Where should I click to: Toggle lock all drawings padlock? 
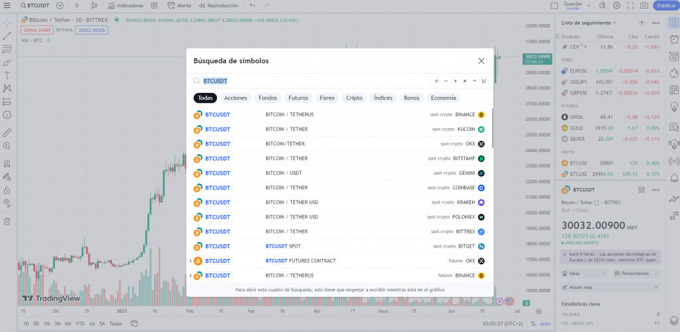[7, 191]
